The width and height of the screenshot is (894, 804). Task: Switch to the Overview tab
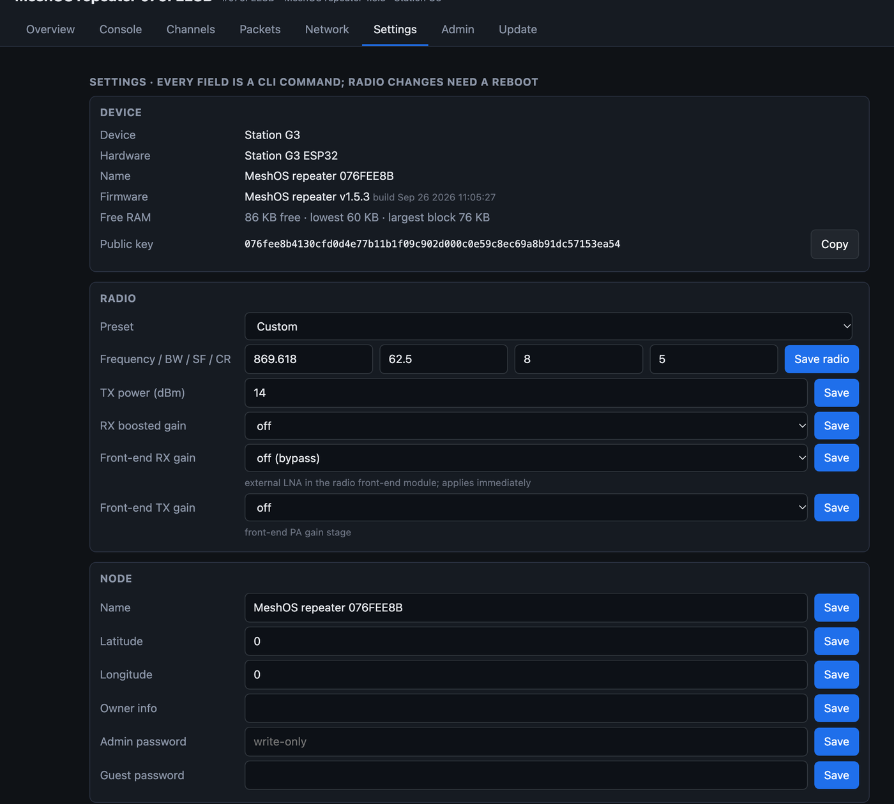(50, 29)
